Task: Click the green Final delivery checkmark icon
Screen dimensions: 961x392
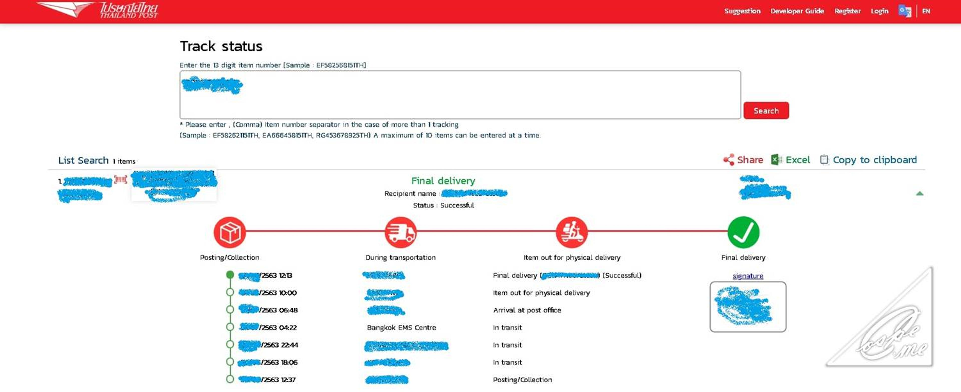Action: point(743,232)
